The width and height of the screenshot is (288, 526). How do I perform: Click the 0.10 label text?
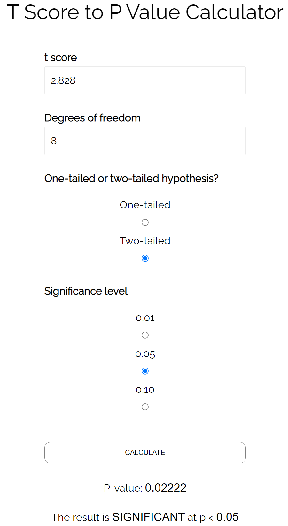tap(145, 390)
